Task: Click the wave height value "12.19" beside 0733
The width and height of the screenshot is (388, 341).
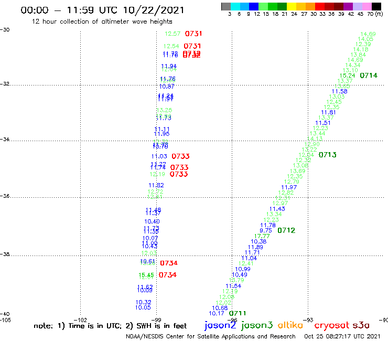Action: 157,174
